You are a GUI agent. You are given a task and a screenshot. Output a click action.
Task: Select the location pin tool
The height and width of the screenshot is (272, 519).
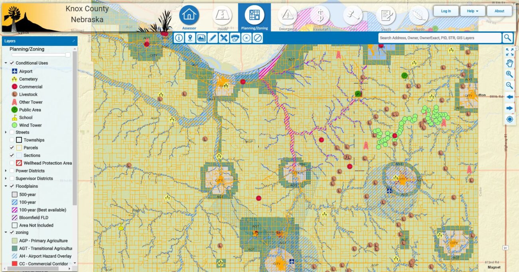[x=190, y=38]
